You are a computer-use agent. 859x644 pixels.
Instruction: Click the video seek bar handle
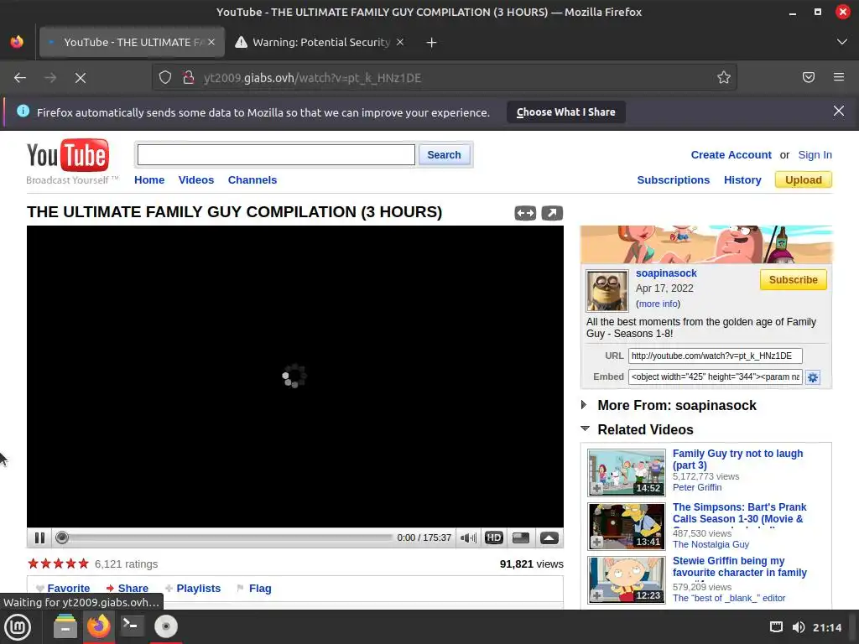click(x=62, y=538)
